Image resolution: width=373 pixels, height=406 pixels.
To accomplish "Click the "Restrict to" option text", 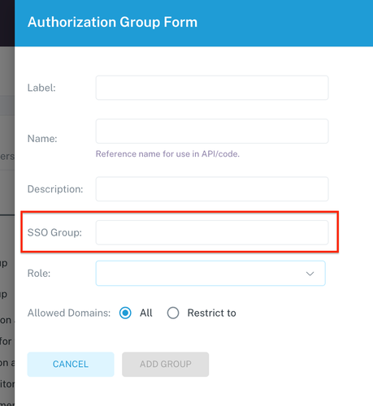I will [212, 313].
